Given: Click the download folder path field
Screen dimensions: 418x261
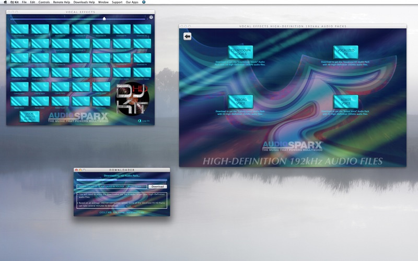Looking at the screenshot, I should point(112,186).
